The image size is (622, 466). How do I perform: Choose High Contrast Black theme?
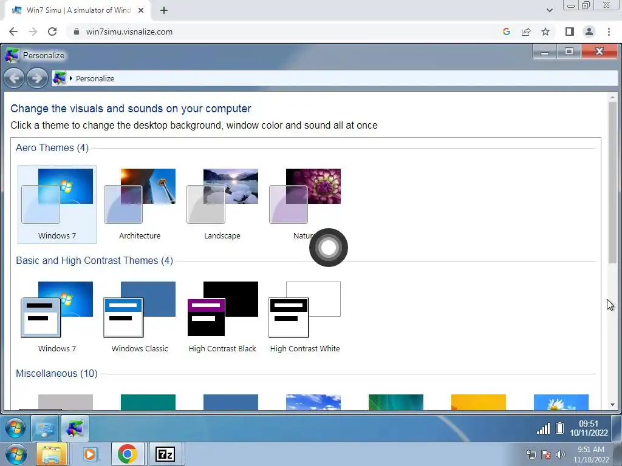coord(222,317)
